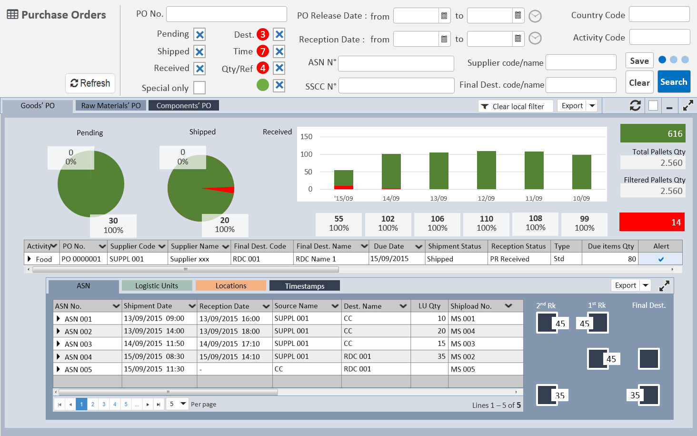Viewport: 697px width, 436px height.
Task: Open PO Release Date to calendar picker
Action: point(518,16)
